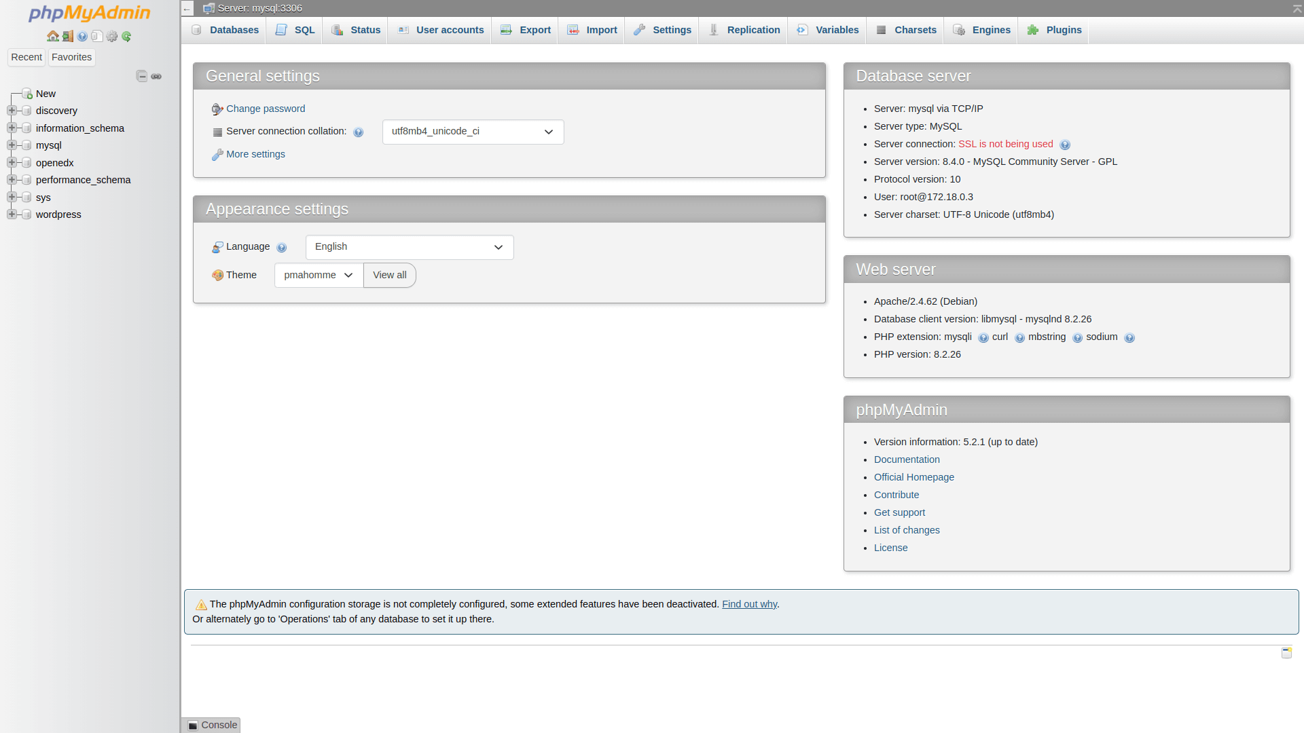Click help icon after mysqli extension
Screen dimensions: 1304x733
point(983,338)
